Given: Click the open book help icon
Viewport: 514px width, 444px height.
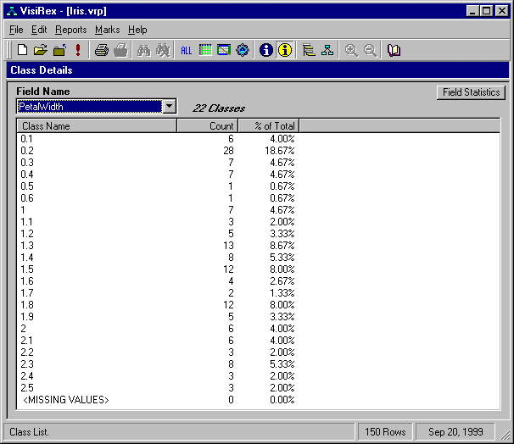Looking at the screenshot, I should (x=394, y=50).
